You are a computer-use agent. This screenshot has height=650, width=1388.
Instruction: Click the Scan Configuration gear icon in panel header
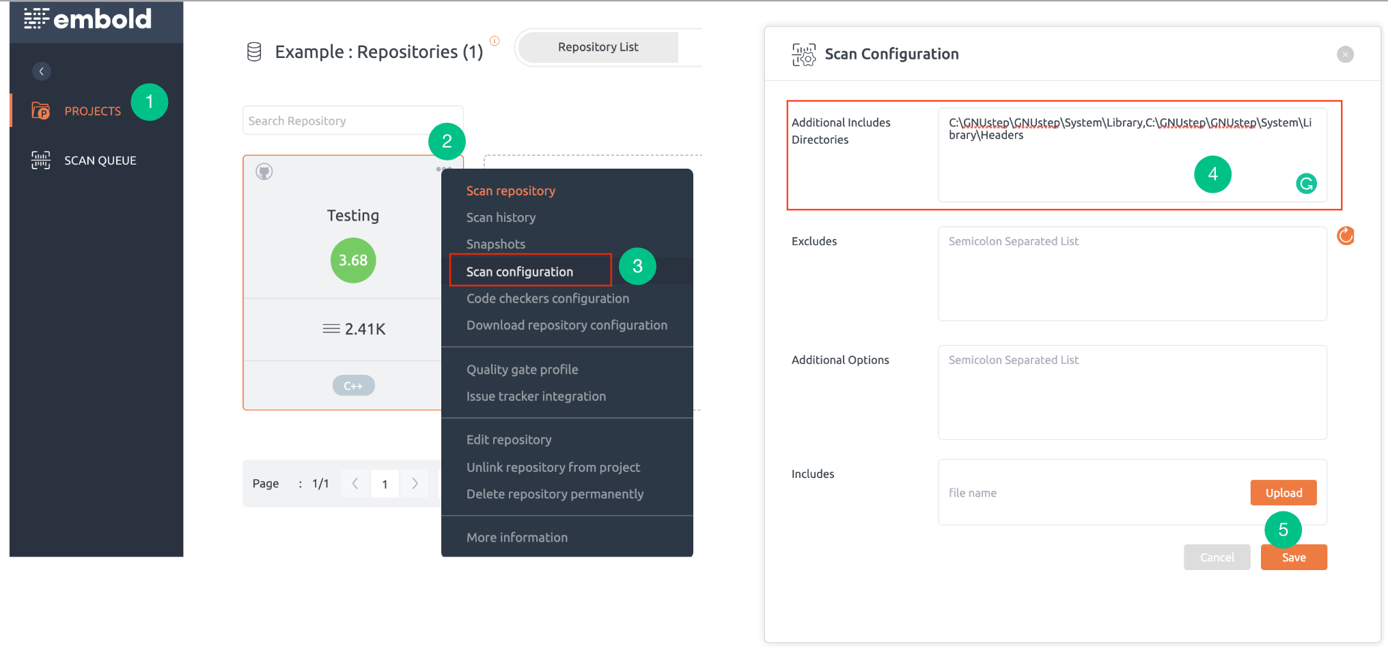click(803, 54)
